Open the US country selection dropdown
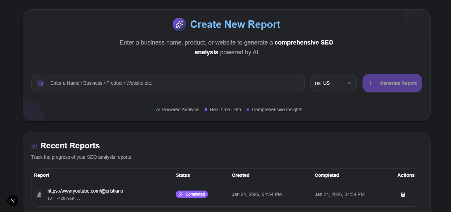 pyautogui.click(x=333, y=83)
